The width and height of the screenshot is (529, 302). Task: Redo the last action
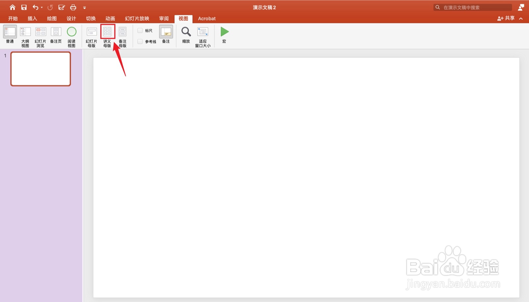[x=50, y=7]
